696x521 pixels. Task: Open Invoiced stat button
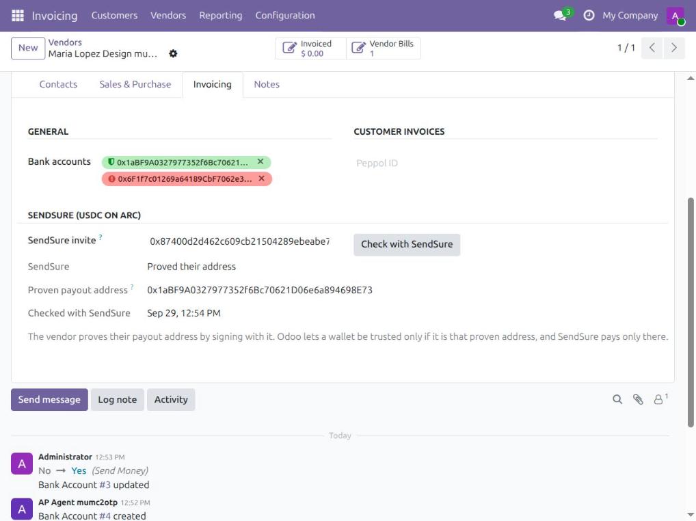(310, 49)
